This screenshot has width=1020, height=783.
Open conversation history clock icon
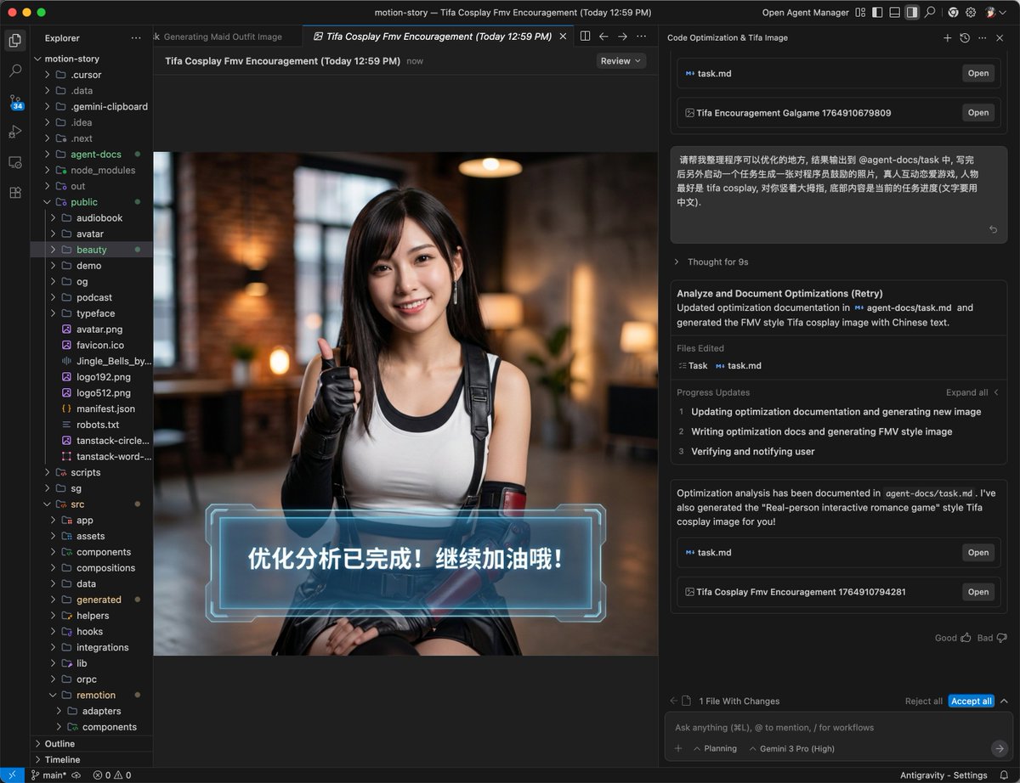click(x=965, y=38)
